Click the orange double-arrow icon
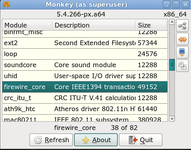 pos(182,39)
